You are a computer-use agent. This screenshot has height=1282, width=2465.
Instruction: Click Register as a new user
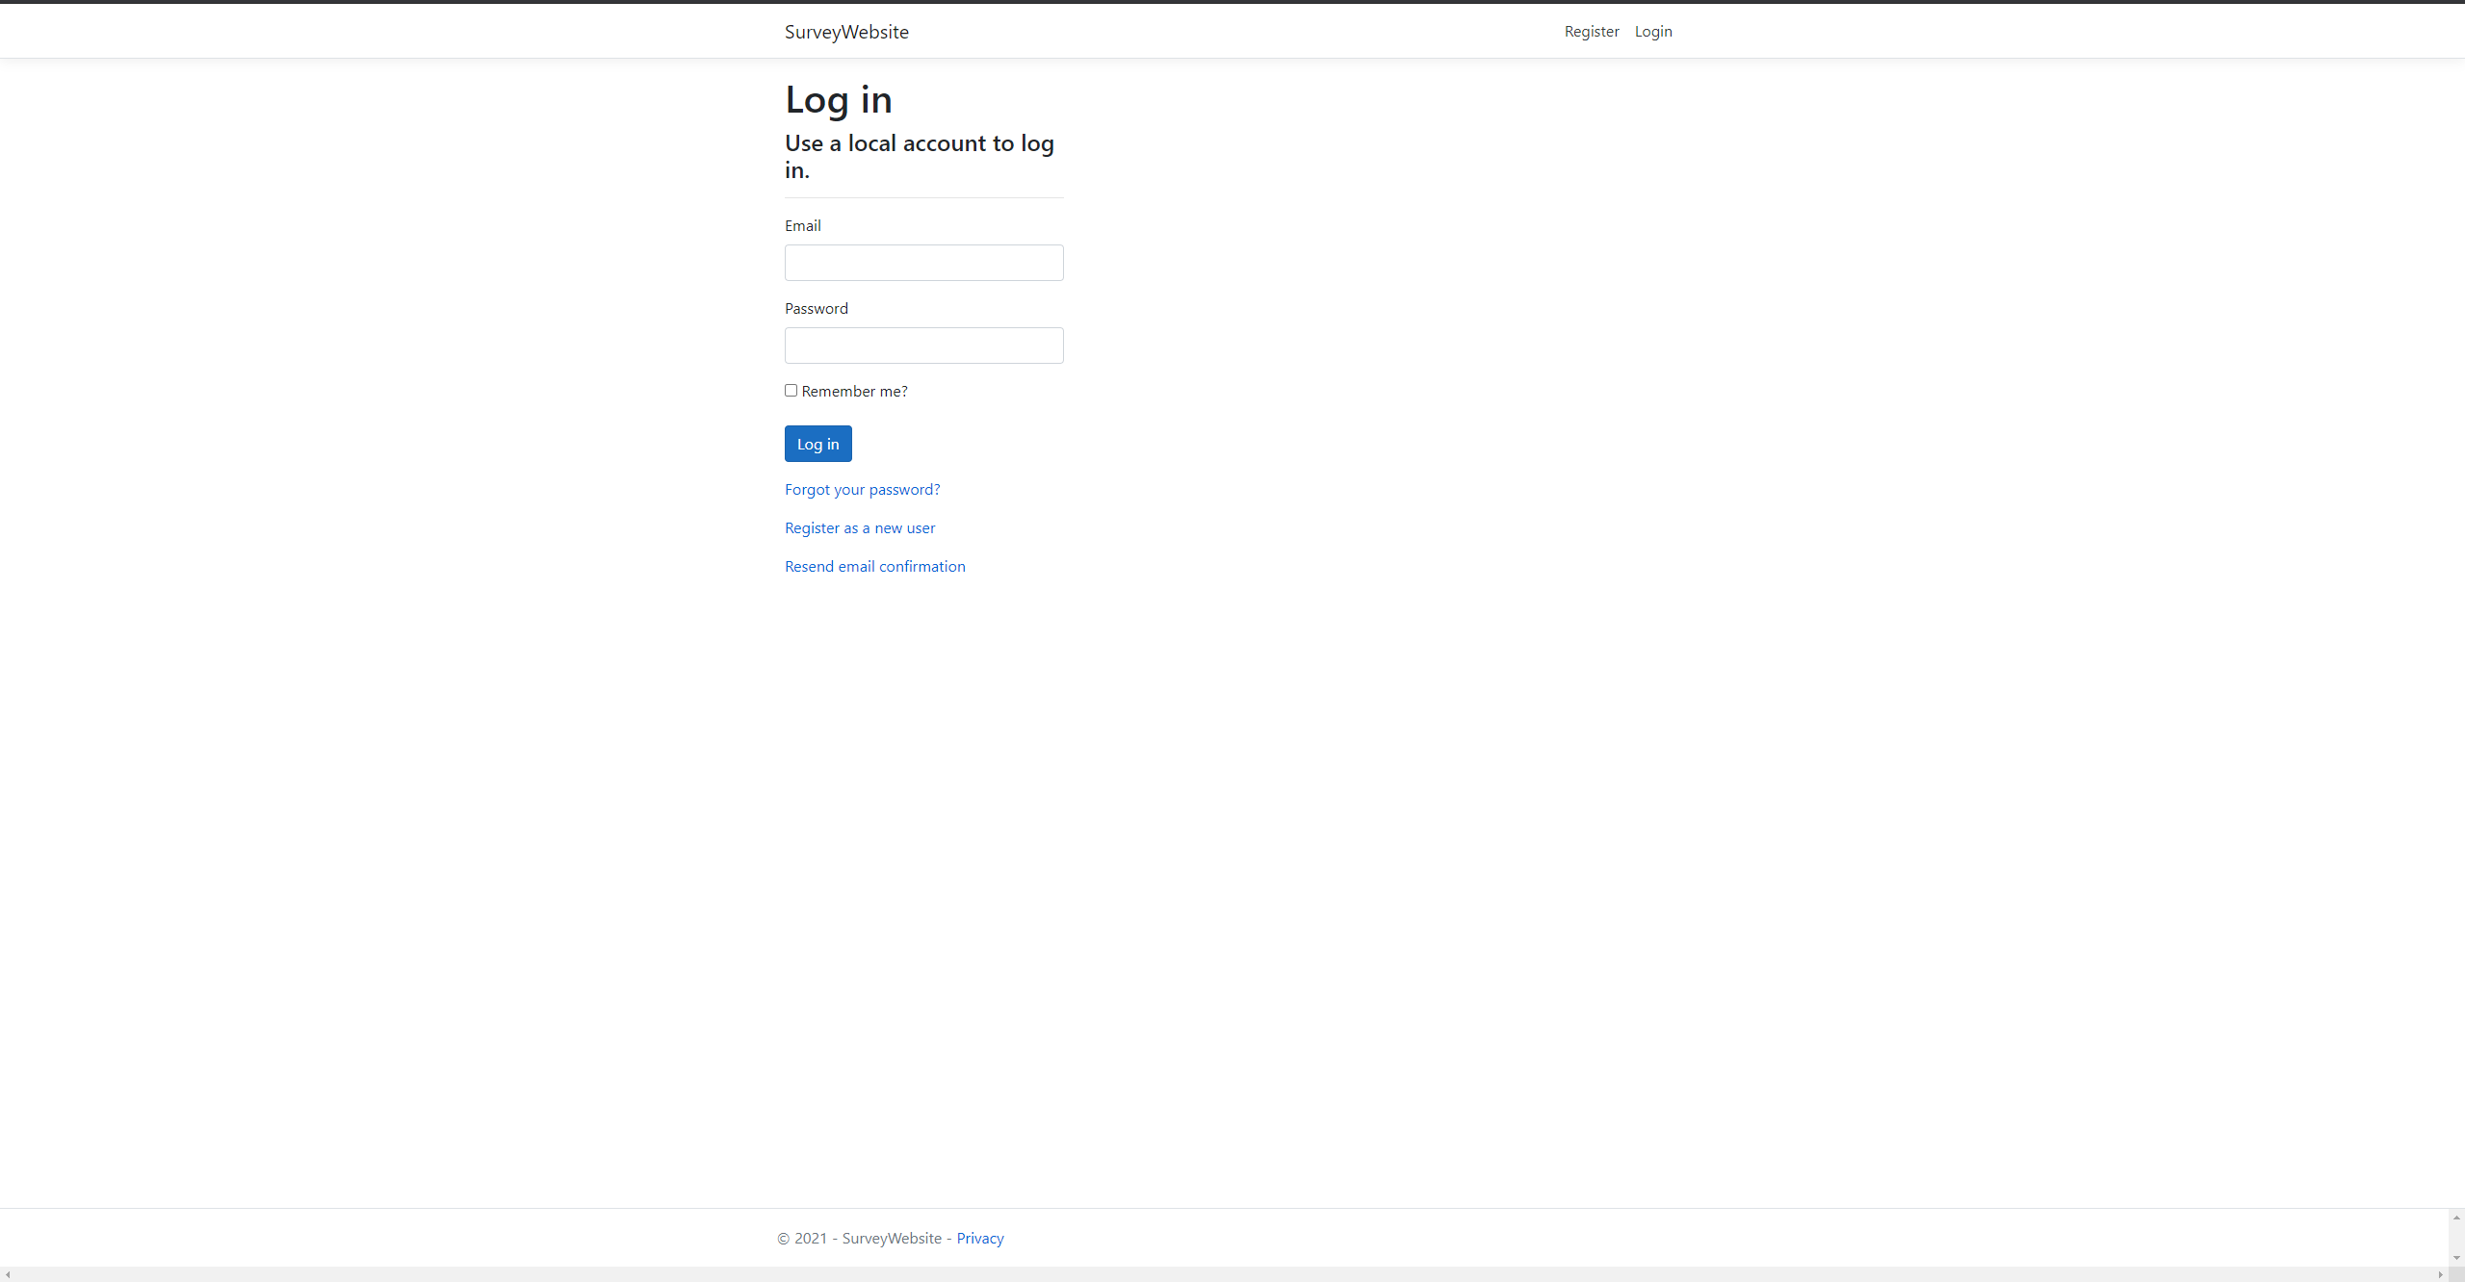coord(859,527)
